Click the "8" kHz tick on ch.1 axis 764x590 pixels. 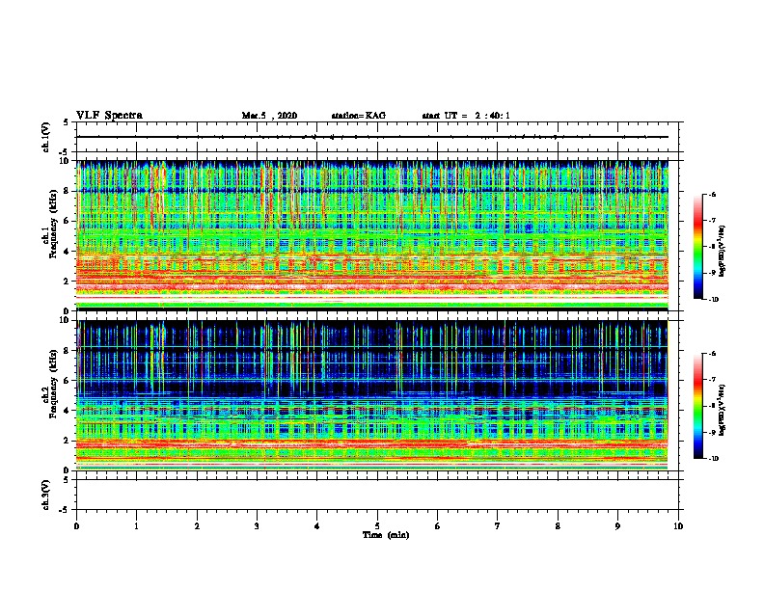tap(66, 191)
